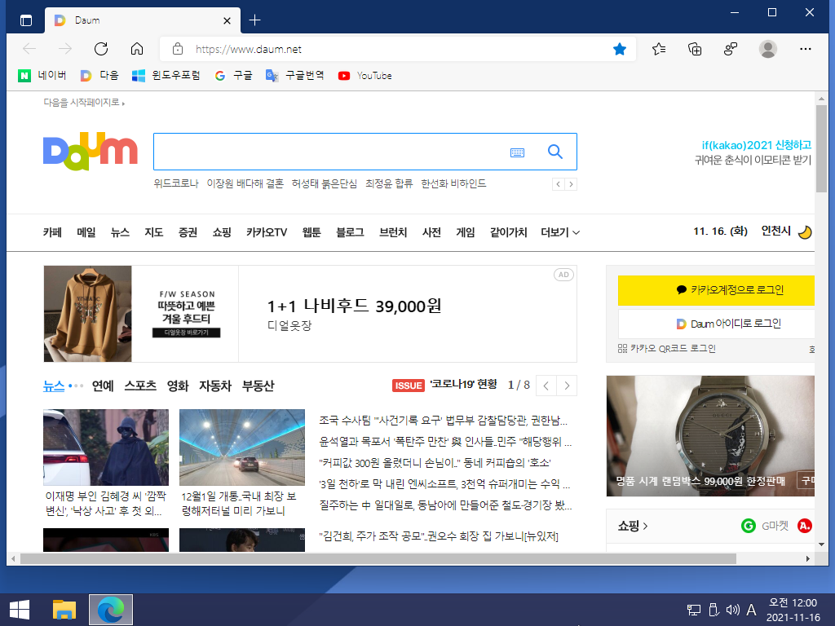
Task: Click the magnifier search button
Action: 554,152
